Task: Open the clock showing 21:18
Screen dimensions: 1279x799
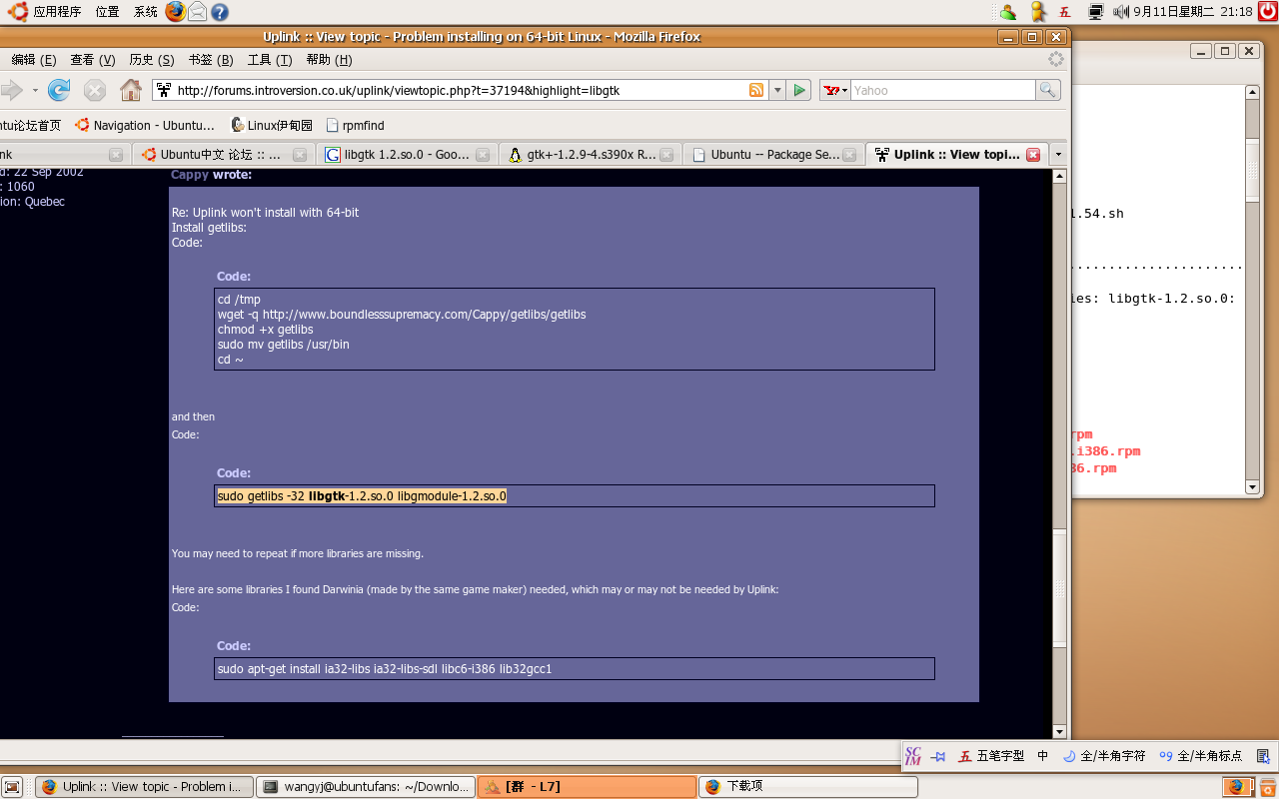Action: (x=1192, y=12)
